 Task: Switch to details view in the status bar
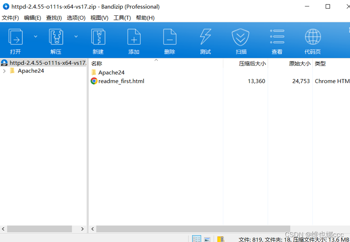[197, 239]
